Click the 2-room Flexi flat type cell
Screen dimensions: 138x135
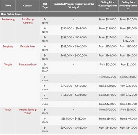tap(45, 68)
